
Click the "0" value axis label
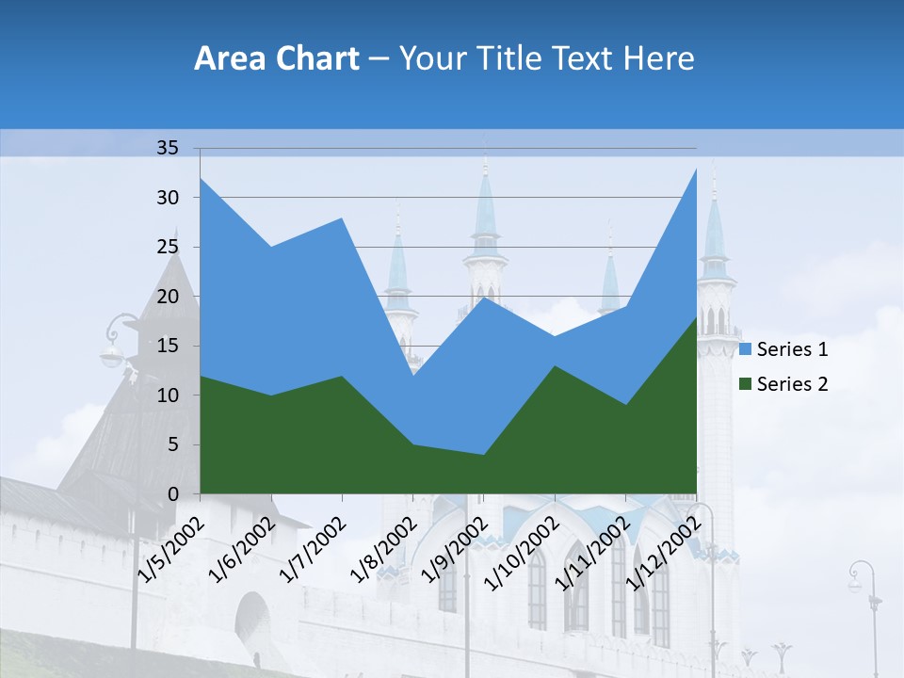pos(175,492)
